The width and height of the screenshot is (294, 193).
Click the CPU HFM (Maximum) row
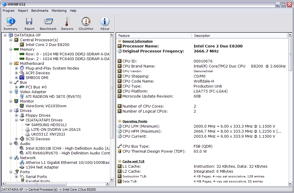(202, 131)
